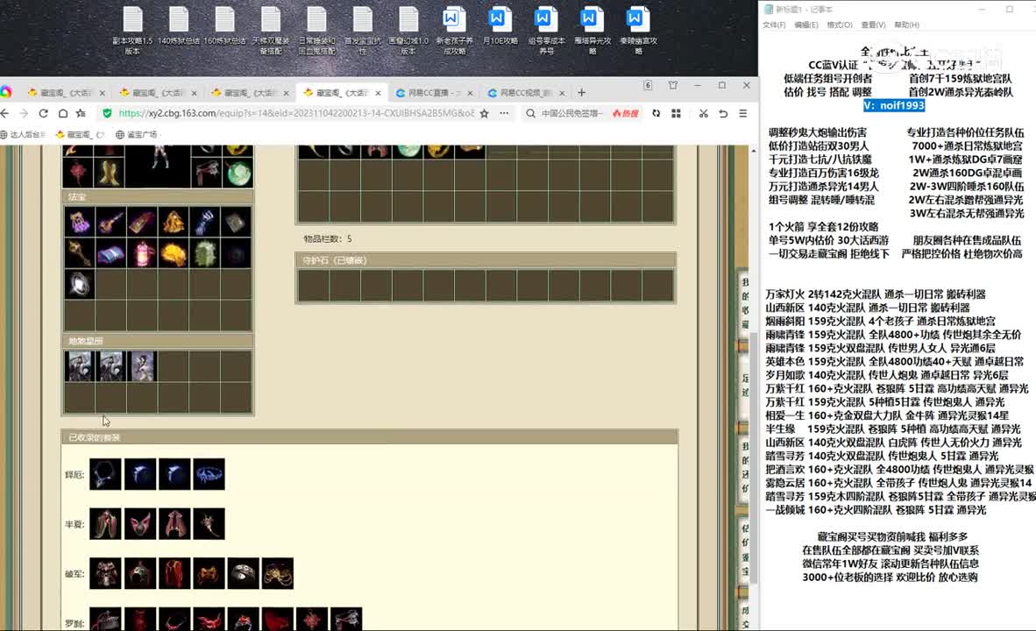Select the pink lantern item under 法宝
Screen dimensions: 1036x631
[142, 254]
